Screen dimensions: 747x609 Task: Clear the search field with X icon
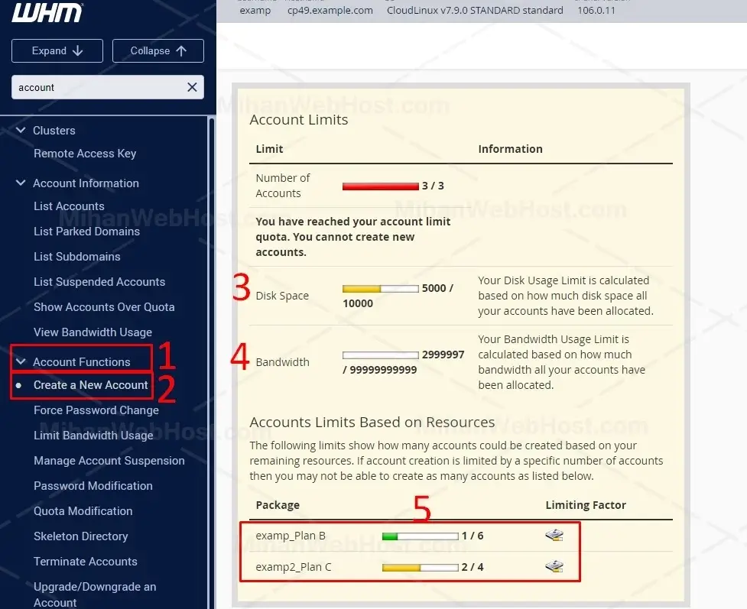[192, 87]
